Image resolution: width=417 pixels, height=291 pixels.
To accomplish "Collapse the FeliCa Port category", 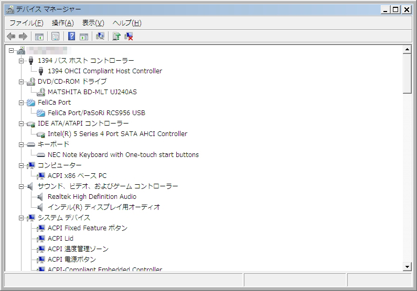I will coord(22,103).
